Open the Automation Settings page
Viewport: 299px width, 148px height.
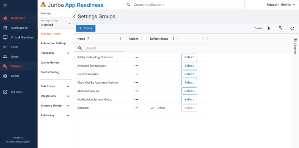point(53,43)
